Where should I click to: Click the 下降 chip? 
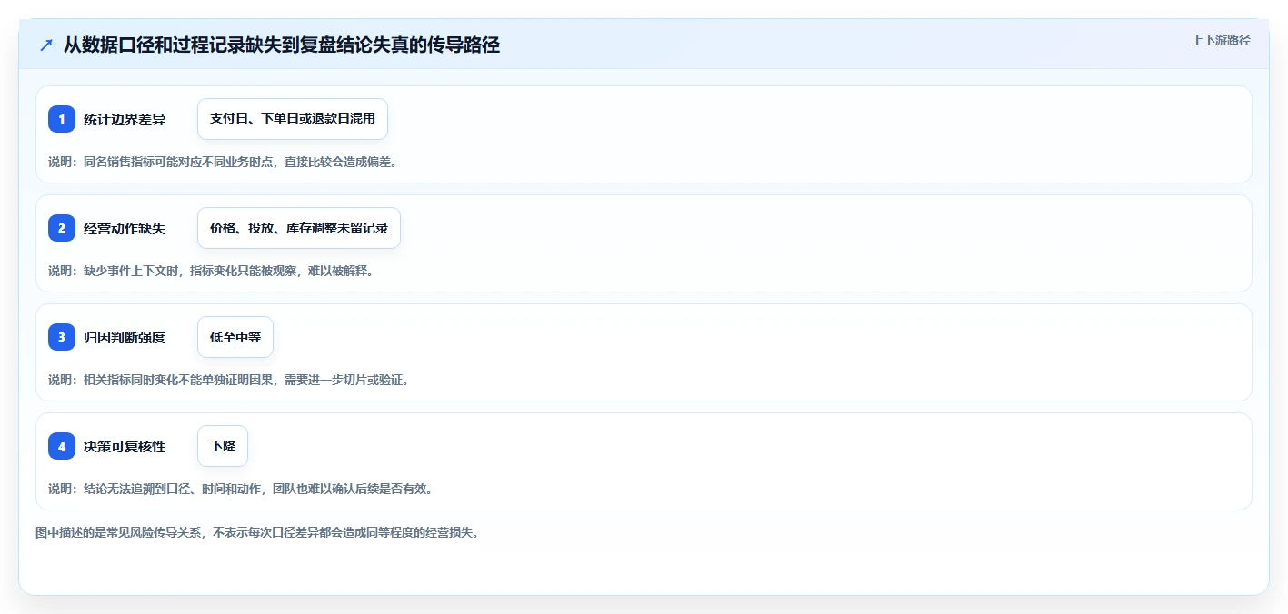point(223,446)
